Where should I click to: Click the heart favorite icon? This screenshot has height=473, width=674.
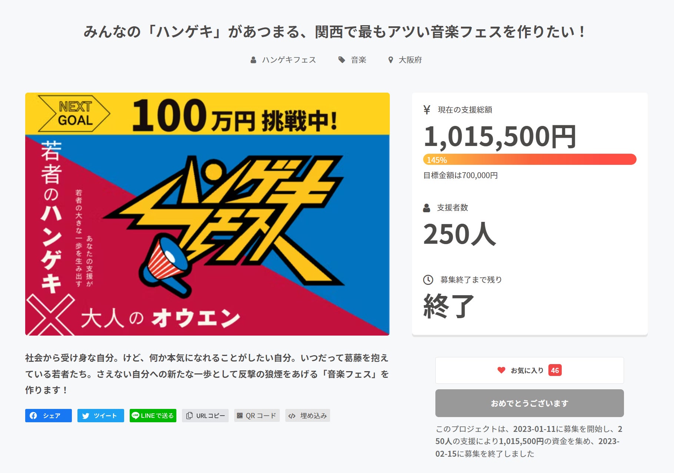coord(501,370)
